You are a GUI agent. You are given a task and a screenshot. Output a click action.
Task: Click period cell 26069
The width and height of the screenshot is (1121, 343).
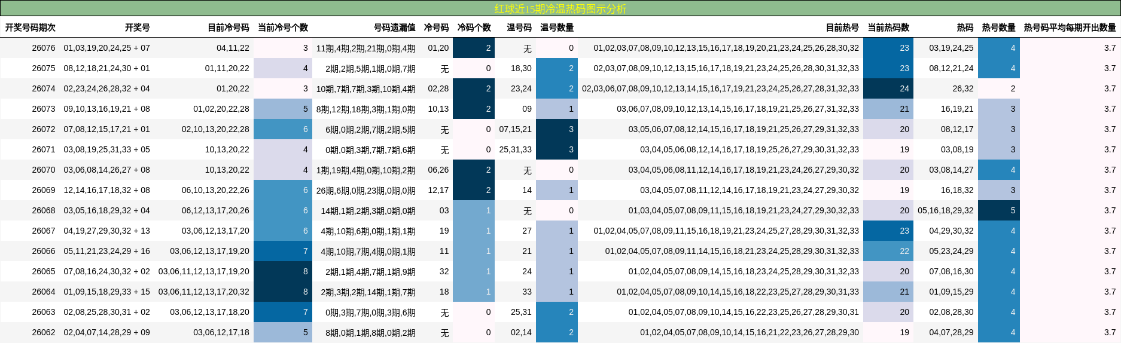44,190
